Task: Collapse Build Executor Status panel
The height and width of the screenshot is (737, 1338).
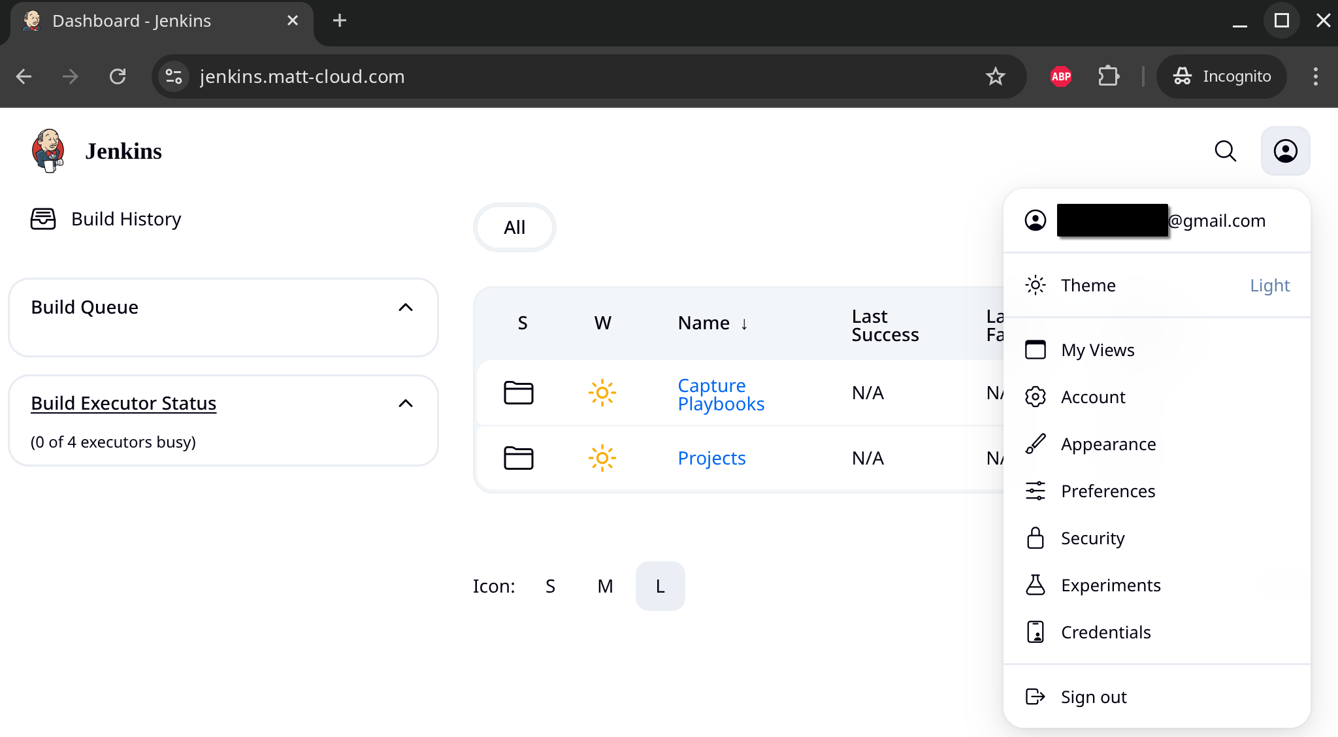Action: 406,403
